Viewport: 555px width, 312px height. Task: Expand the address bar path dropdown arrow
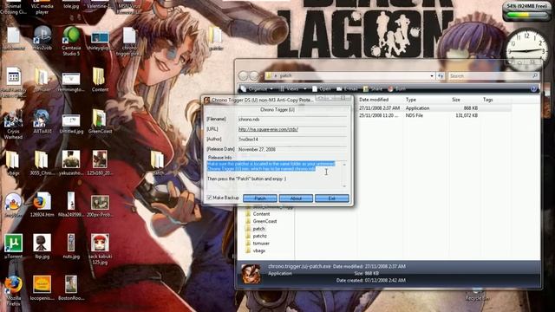coord(432,75)
